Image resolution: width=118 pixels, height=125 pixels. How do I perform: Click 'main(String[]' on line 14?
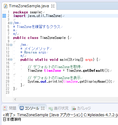(71, 60)
